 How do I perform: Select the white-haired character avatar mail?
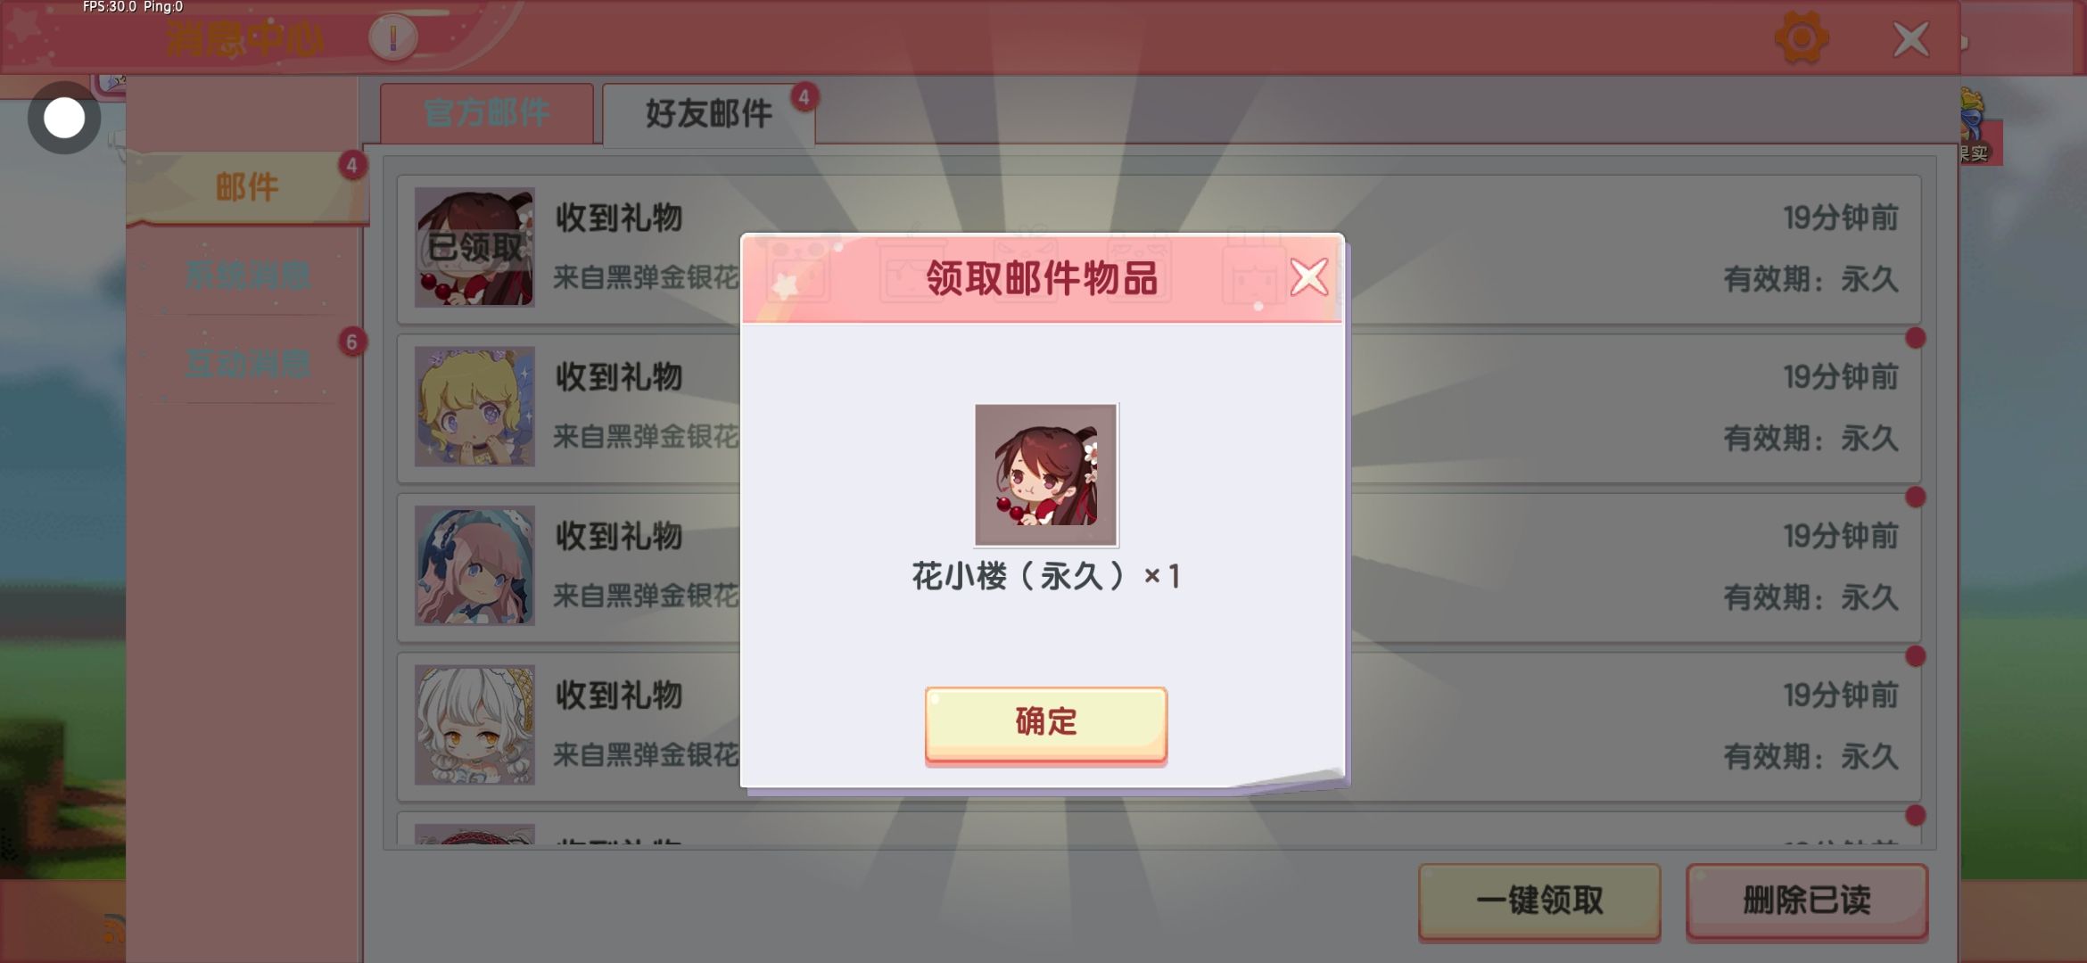click(474, 725)
